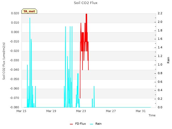
Task: Click the 1.4 right axis value
Action: click(x=160, y=48)
